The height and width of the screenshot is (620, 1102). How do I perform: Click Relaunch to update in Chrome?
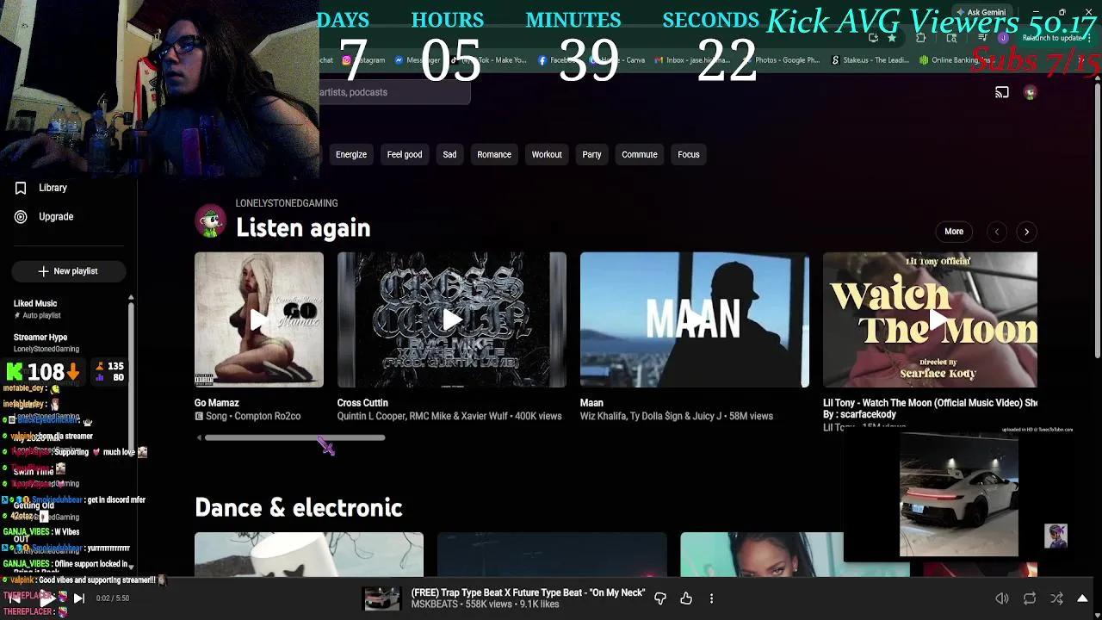click(1052, 38)
